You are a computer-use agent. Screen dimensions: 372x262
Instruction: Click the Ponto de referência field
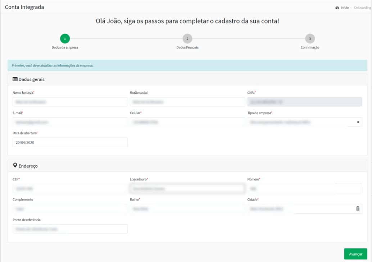70,229
